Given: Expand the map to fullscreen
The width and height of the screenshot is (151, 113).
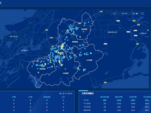Looking at the screenshot, I should 143,13.
